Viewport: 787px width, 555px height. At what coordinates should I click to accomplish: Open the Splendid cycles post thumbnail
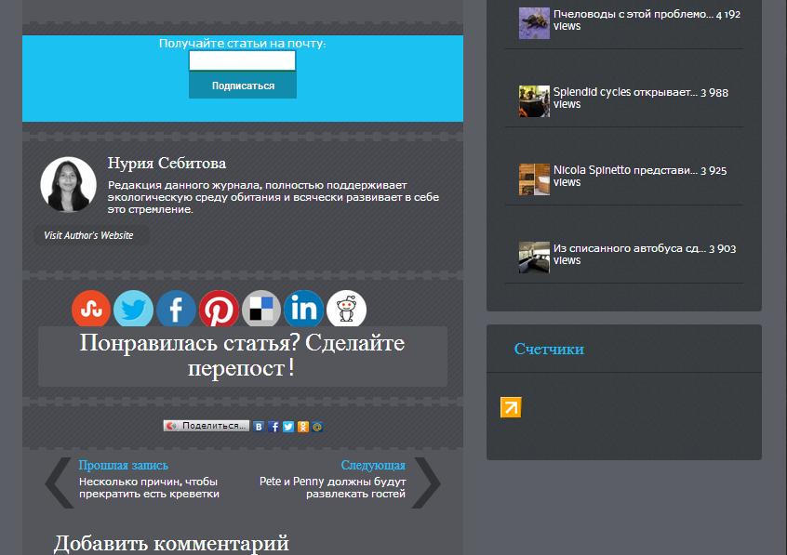tap(534, 100)
